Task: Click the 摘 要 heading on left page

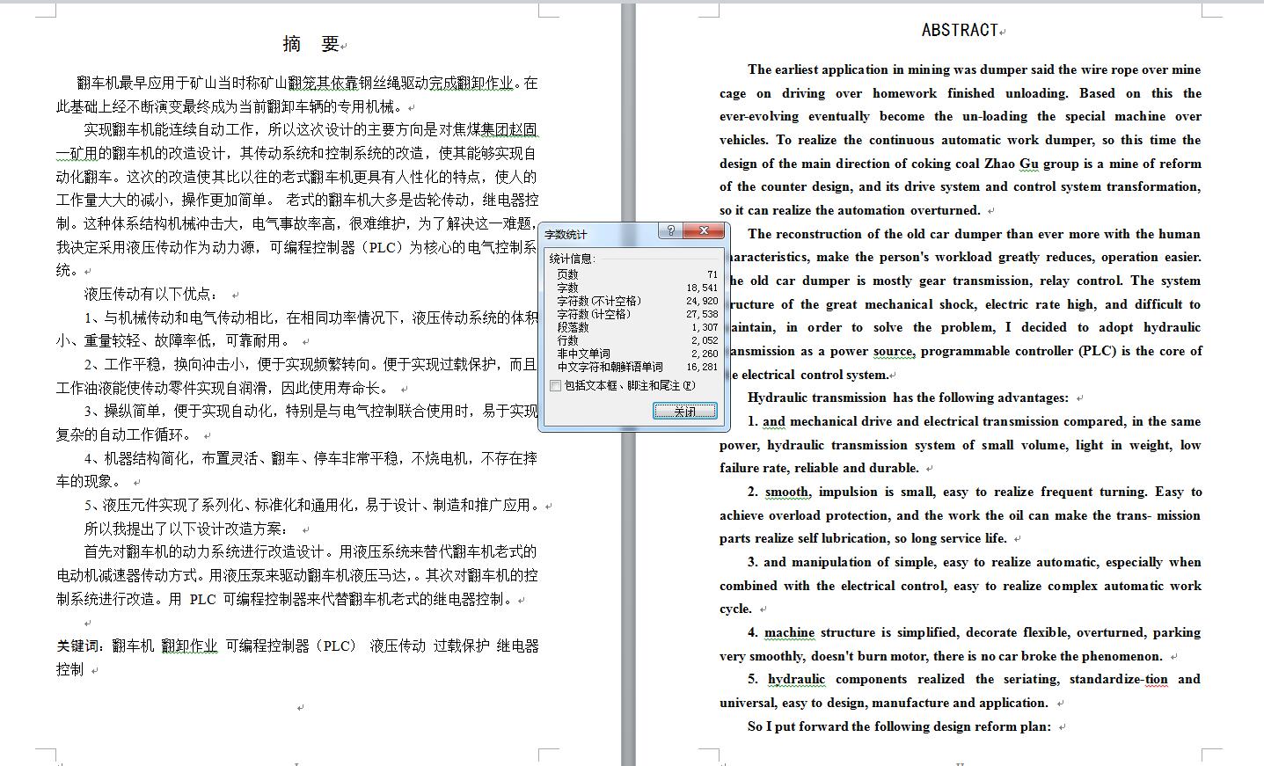Action: (x=312, y=43)
